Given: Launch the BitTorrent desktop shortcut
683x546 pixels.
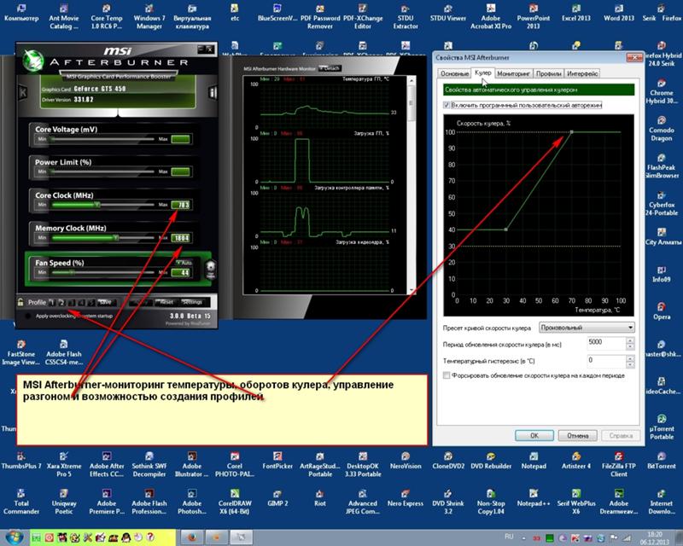Looking at the screenshot, I should point(661,460).
